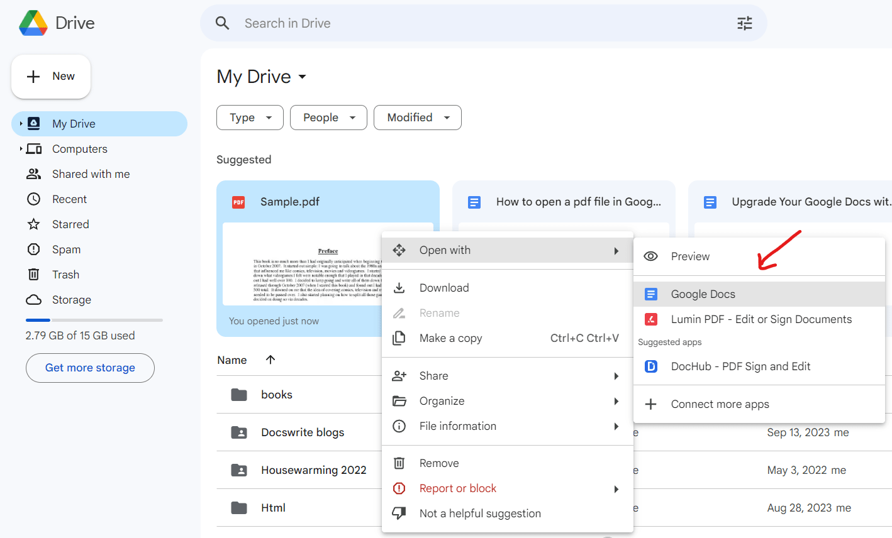892x538 pixels.
Task: Click Connect more apps
Action: tap(720, 403)
